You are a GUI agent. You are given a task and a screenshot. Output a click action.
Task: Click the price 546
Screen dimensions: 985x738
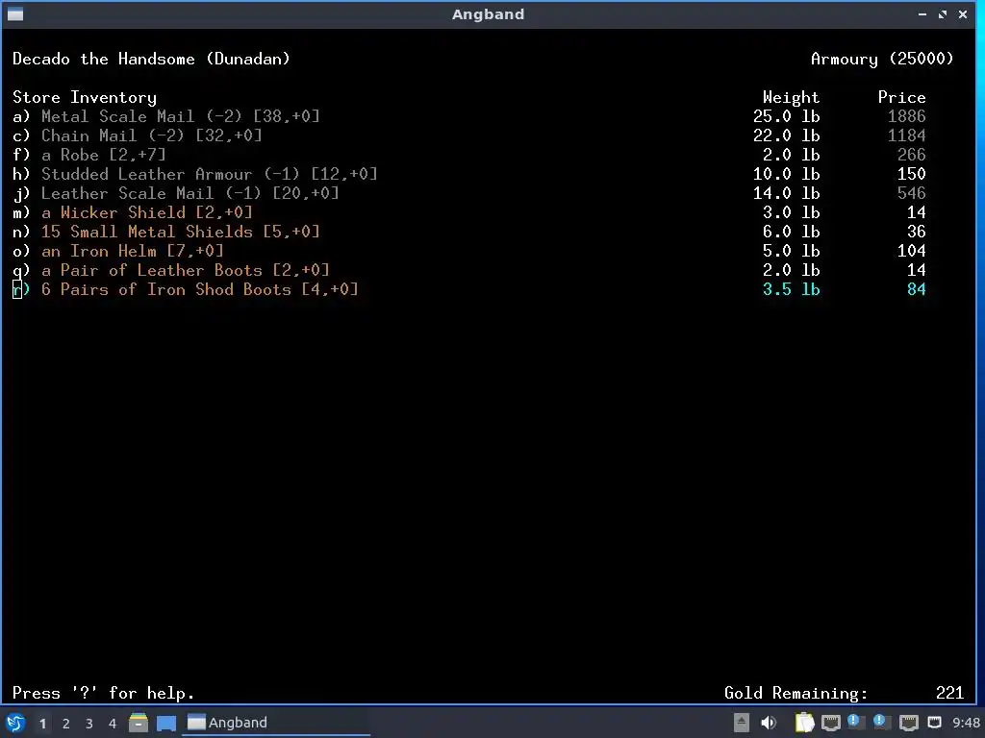coord(912,193)
